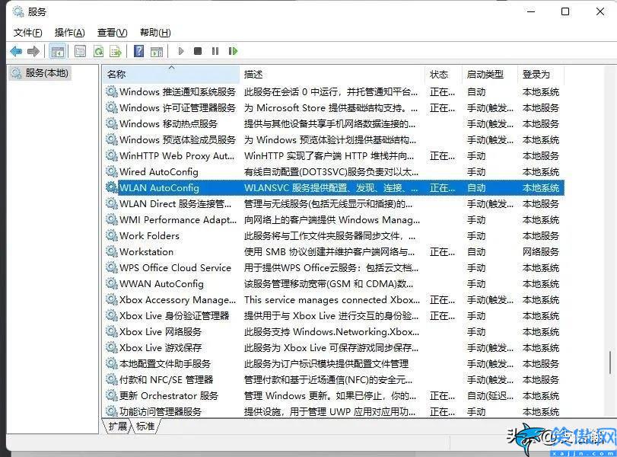Select the WinHTTP Web Proxy Aut... service
617x457 pixels.
click(x=177, y=155)
